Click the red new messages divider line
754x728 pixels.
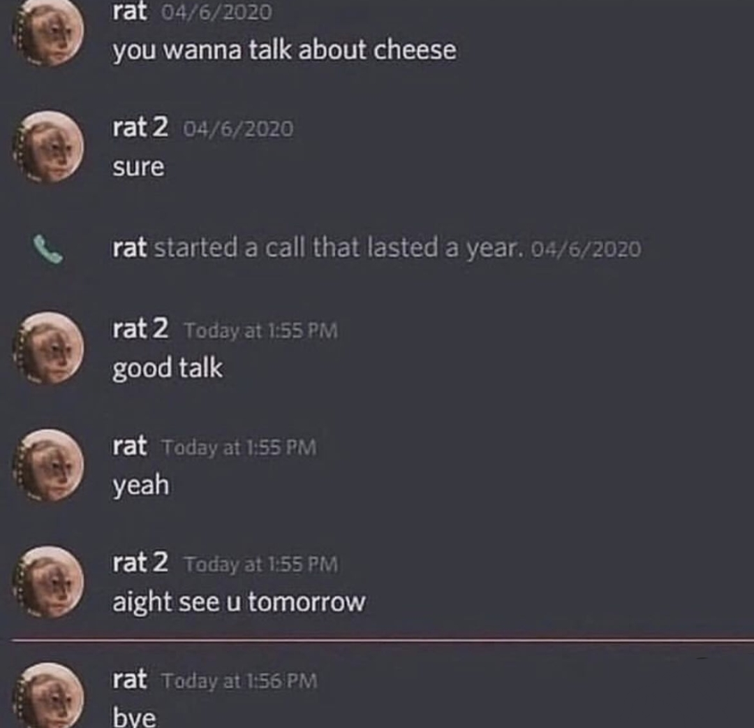(x=383, y=641)
